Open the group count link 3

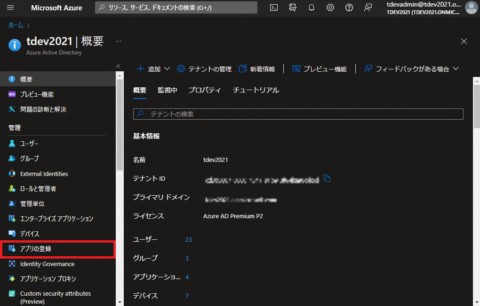187,258
